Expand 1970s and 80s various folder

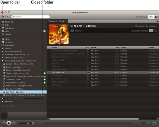click(x=3, y=58)
